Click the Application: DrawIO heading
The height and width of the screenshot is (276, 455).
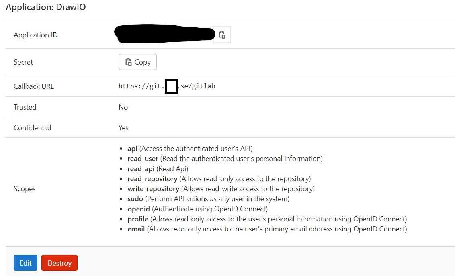[x=45, y=7]
